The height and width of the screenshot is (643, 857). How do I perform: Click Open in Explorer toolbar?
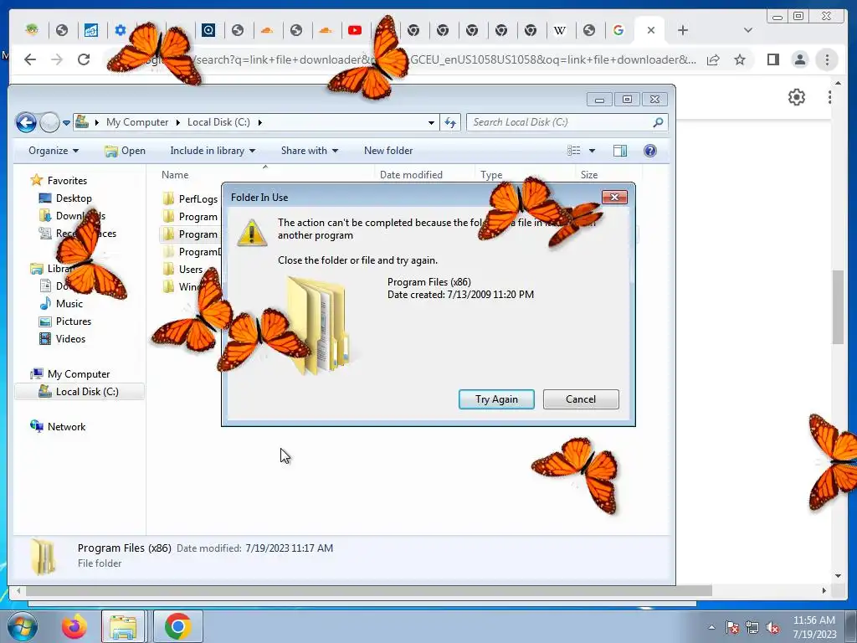click(126, 151)
